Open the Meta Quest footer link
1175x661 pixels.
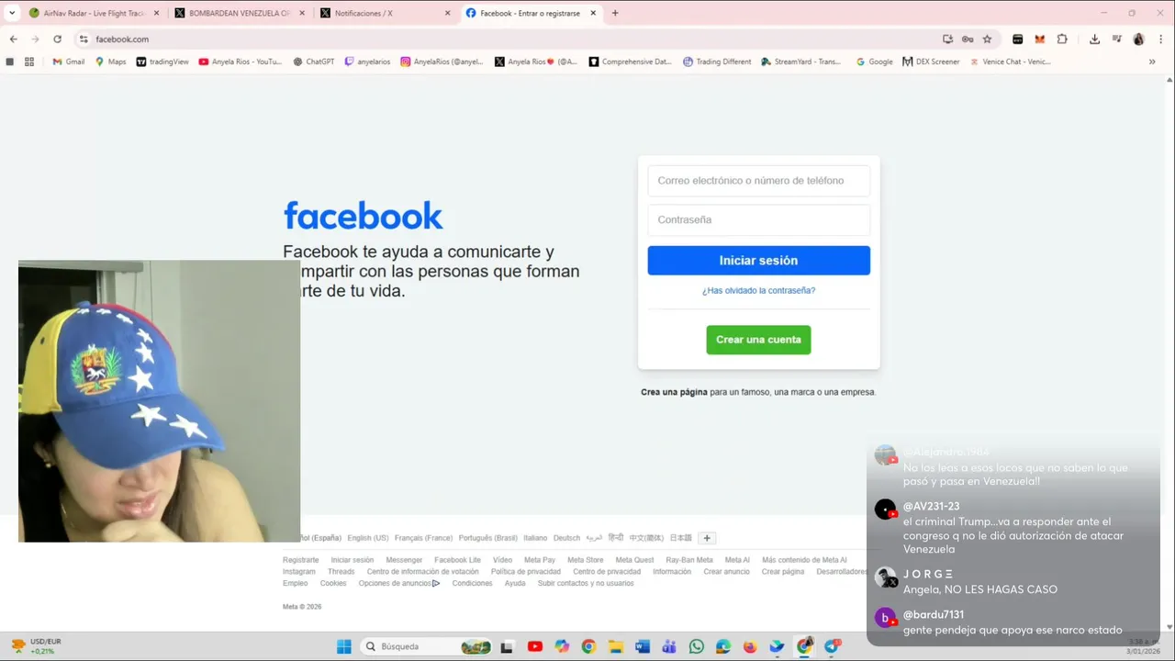[634, 560]
